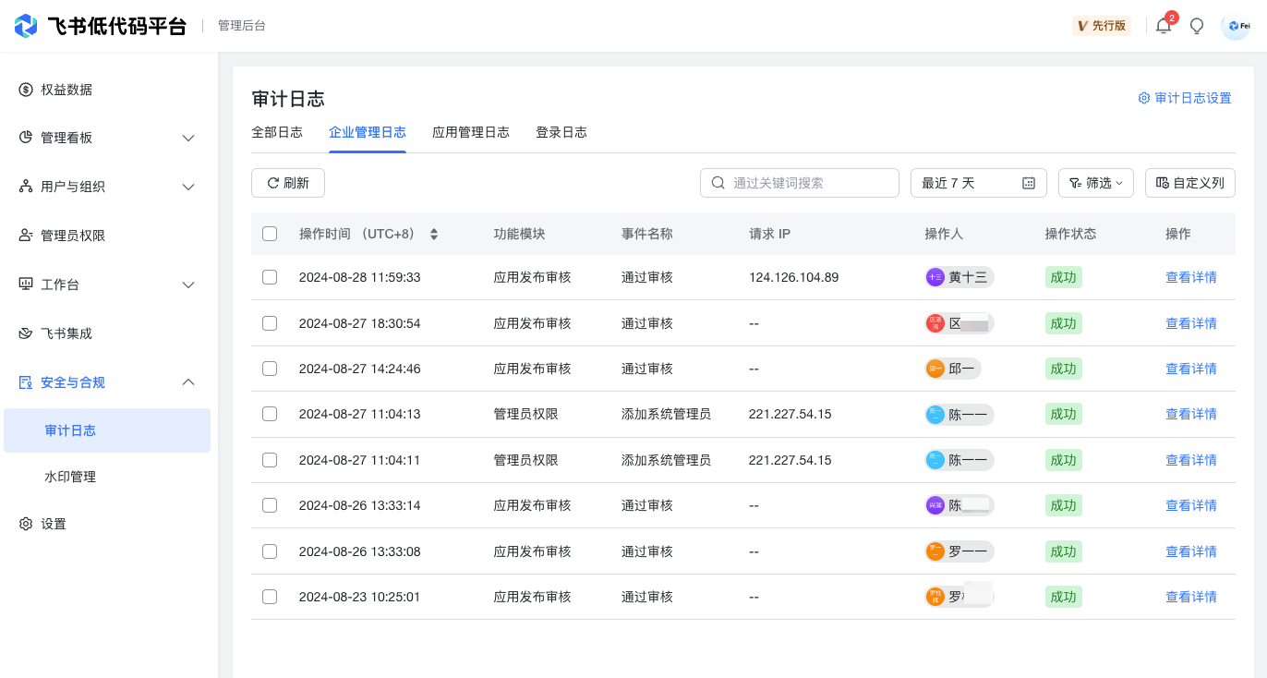Image resolution: width=1267 pixels, height=678 pixels.
Task: Toggle the select-all header checkbox
Action: pyautogui.click(x=270, y=234)
